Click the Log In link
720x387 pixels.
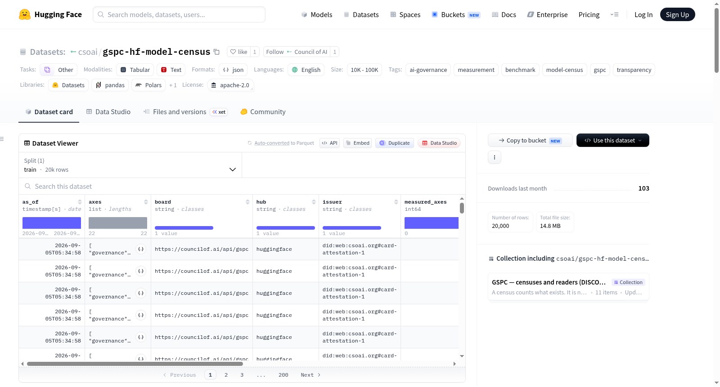(x=643, y=14)
